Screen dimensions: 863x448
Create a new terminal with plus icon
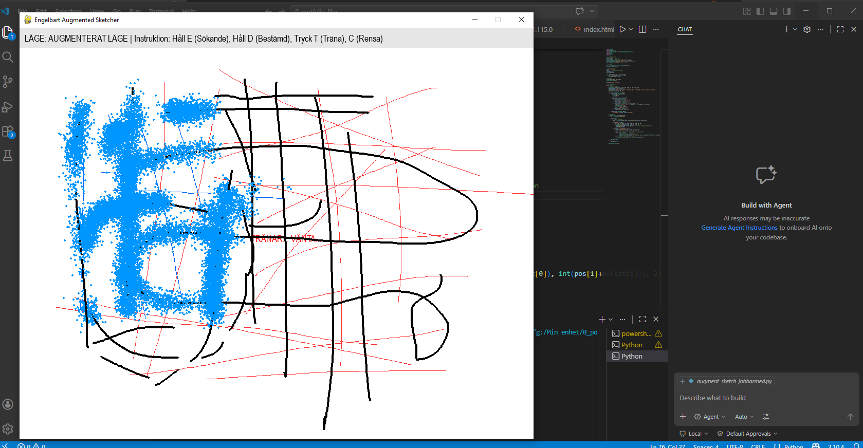pyautogui.click(x=602, y=319)
